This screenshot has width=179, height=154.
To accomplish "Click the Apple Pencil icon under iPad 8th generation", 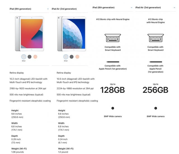I will 113,61.
